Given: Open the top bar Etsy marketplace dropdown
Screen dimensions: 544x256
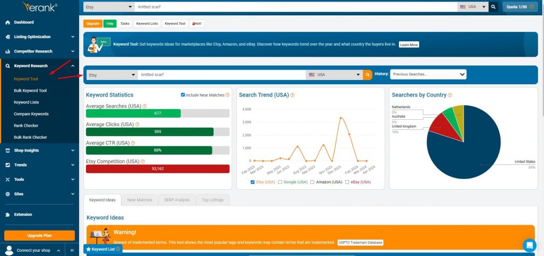Looking at the screenshot, I should tap(109, 6).
